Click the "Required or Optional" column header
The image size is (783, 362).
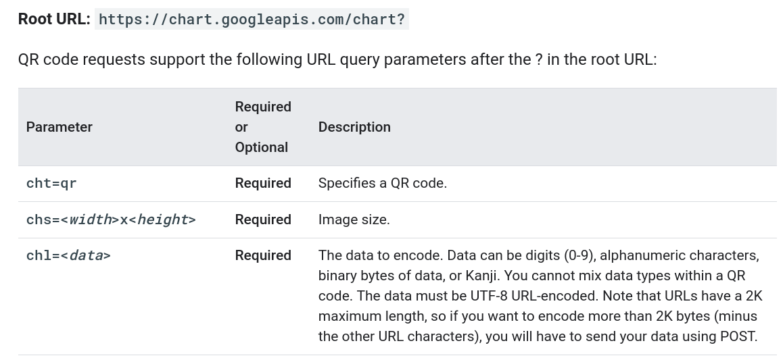pyautogui.click(x=263, y=127)
